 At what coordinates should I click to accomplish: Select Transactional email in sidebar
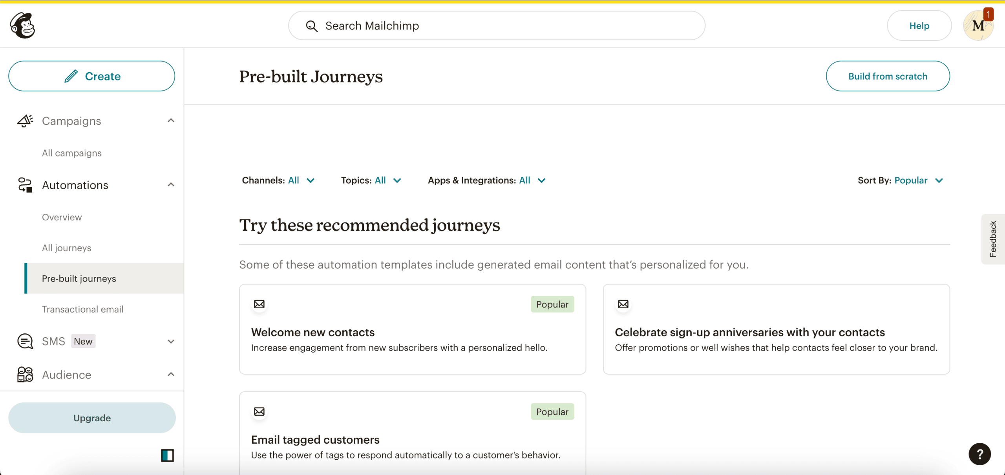[82, 309]
